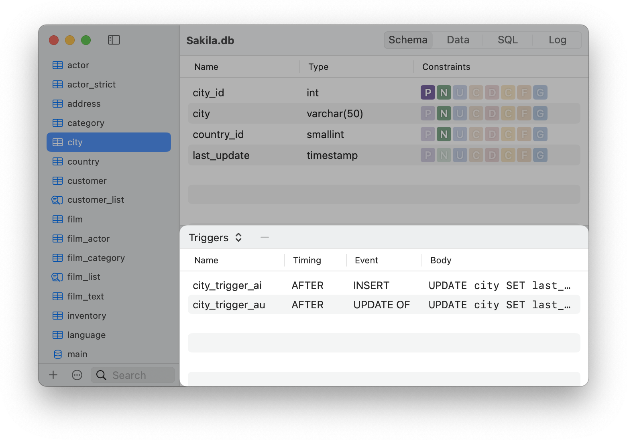Select film_text in the sidebar
The height and width of the screenshot is (440, 627).
[x=109, y=296]
